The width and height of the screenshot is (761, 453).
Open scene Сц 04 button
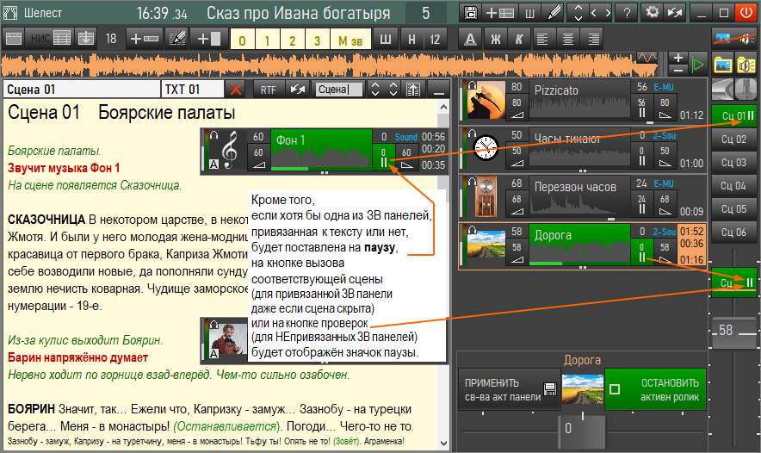click(x=733, y=186)
